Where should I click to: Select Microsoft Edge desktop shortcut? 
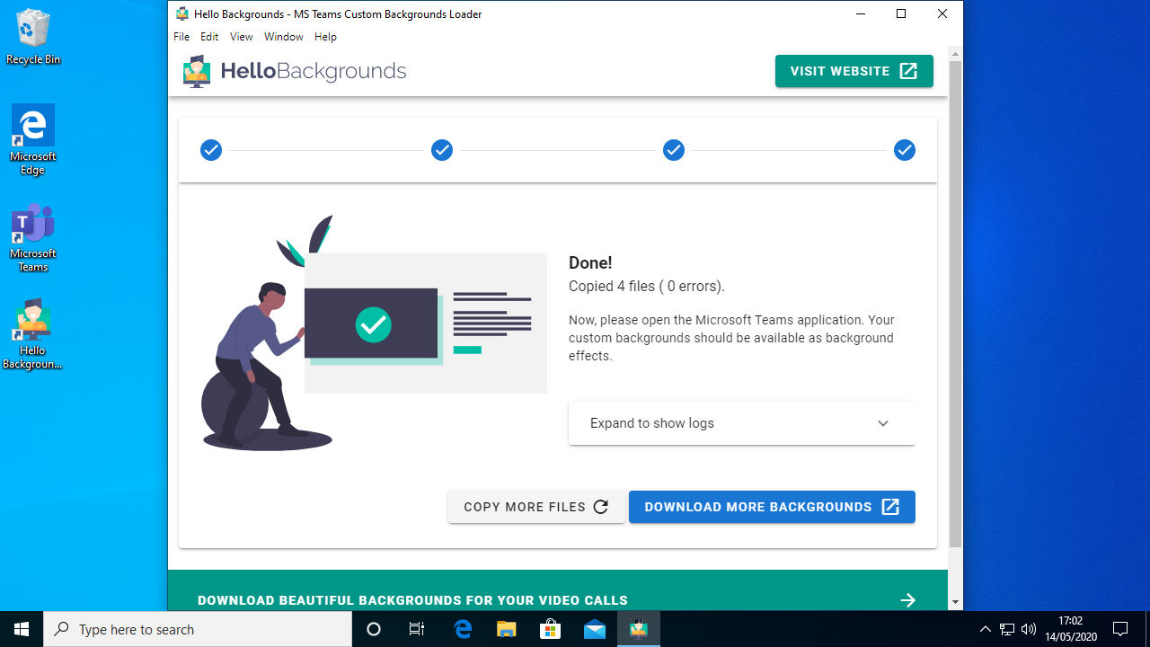pos(33,140)
